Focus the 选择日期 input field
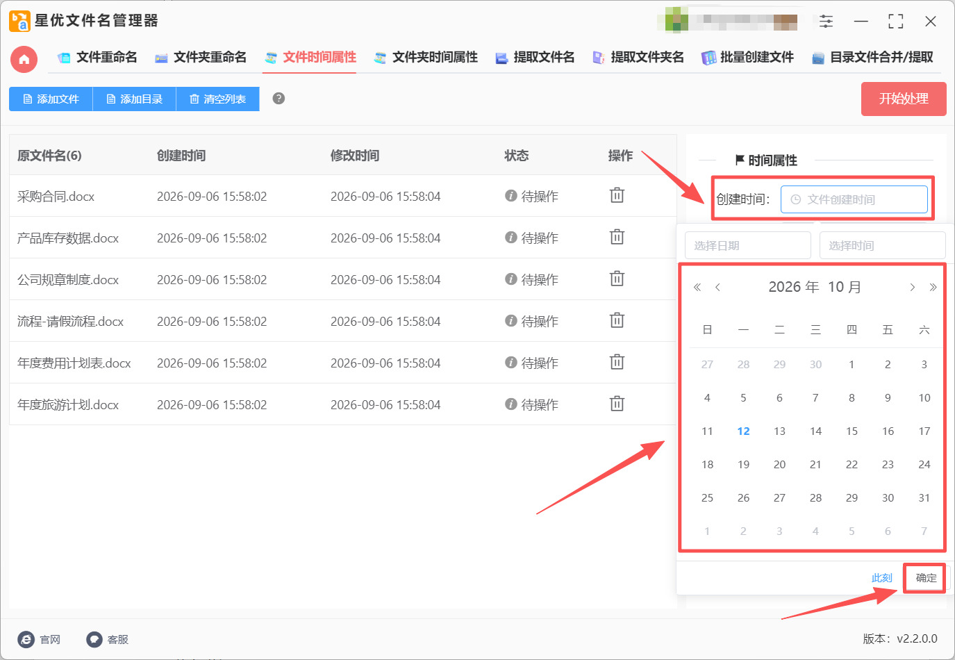 (748, 245)
